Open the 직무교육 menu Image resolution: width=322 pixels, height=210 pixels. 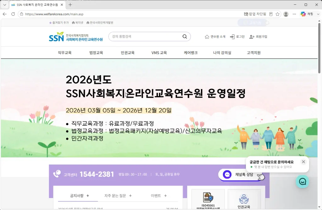click(x=64, y=53)
